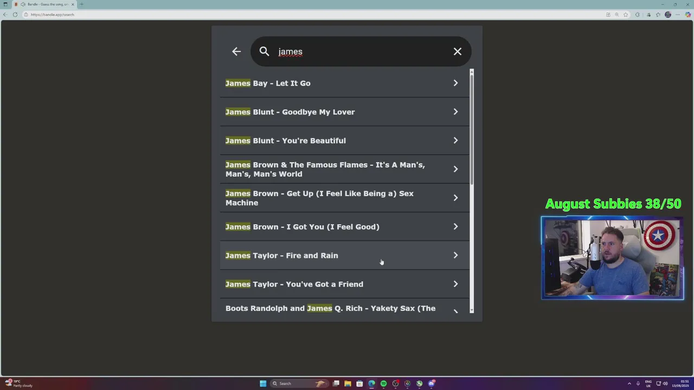Open the weather widget on taskbar
Viewport: 694px width, 390px height.
click(18, 383)
